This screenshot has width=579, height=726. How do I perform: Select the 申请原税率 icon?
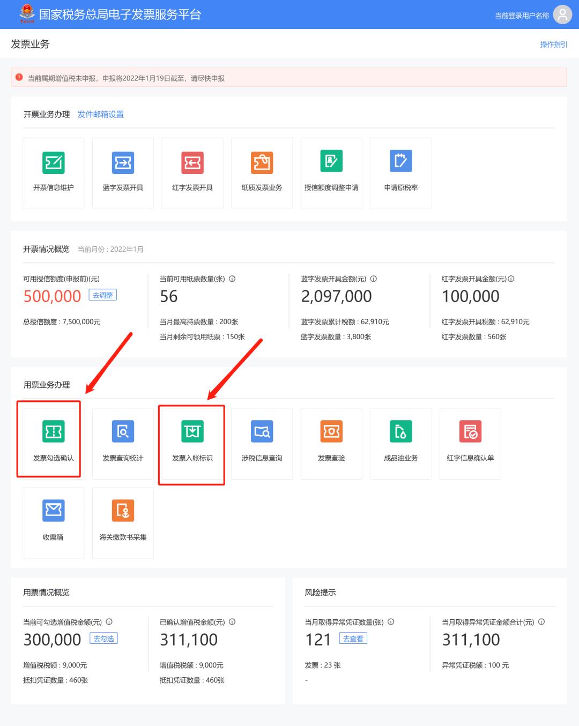[x=400, y=173]
